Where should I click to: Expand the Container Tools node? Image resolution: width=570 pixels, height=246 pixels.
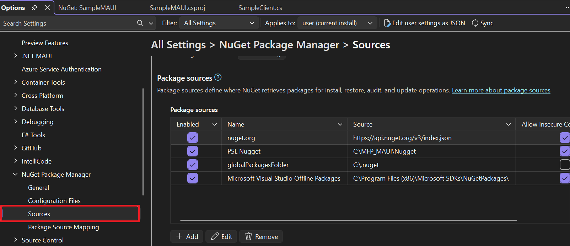tap(15, 82)
